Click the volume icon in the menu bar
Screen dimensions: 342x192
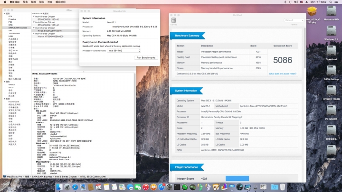pyautogui.click(x=296, y=2)
